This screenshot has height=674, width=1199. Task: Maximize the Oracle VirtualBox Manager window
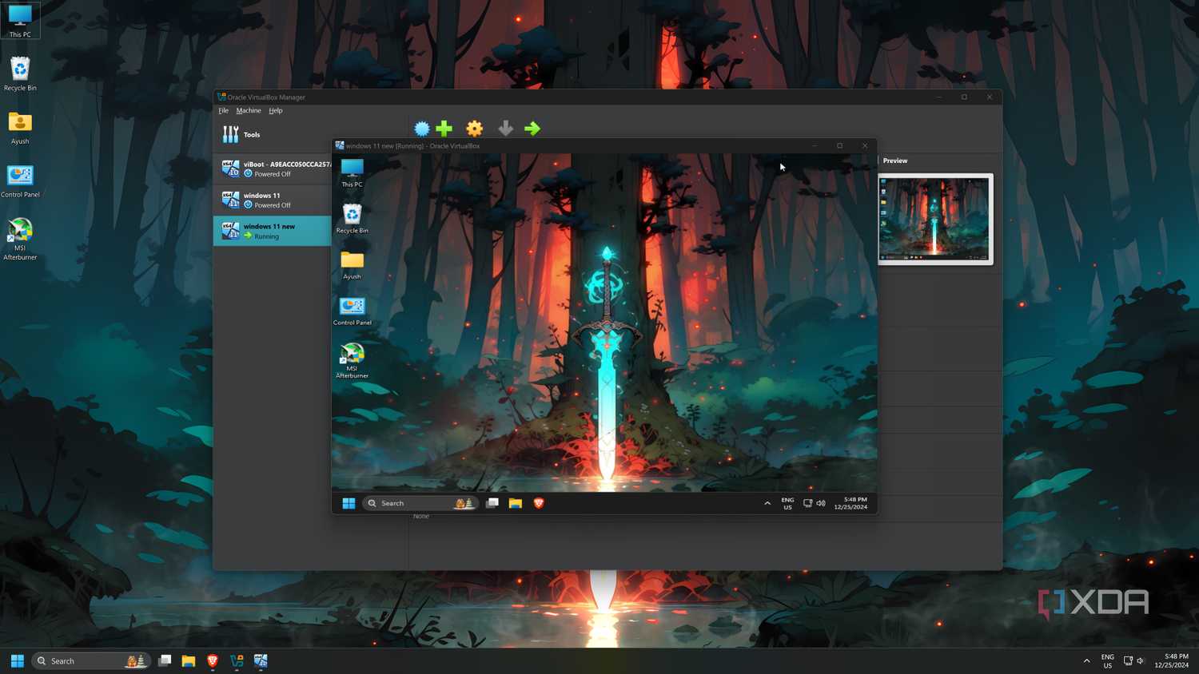tap(964, 97)
